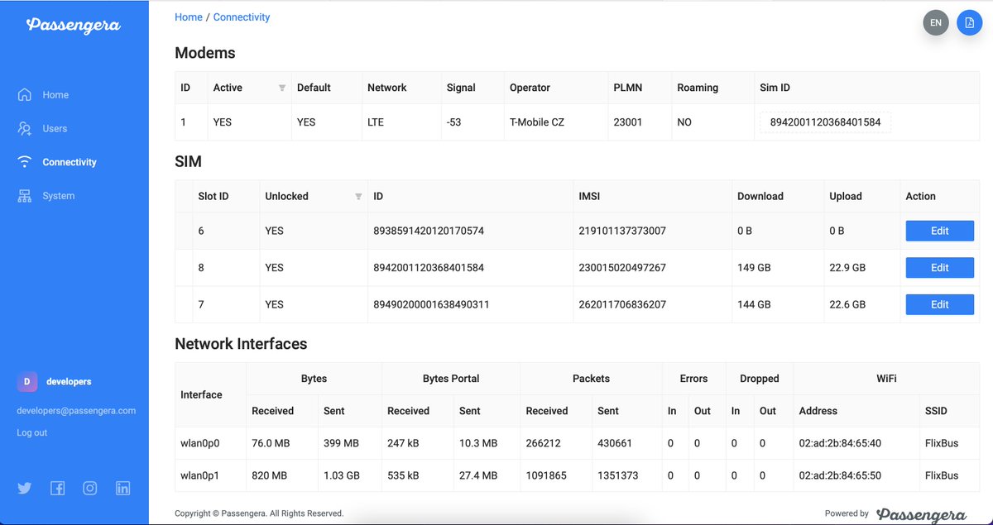Click the PLMN value 23001
The image size is (993, 525).
pos(627,122)
